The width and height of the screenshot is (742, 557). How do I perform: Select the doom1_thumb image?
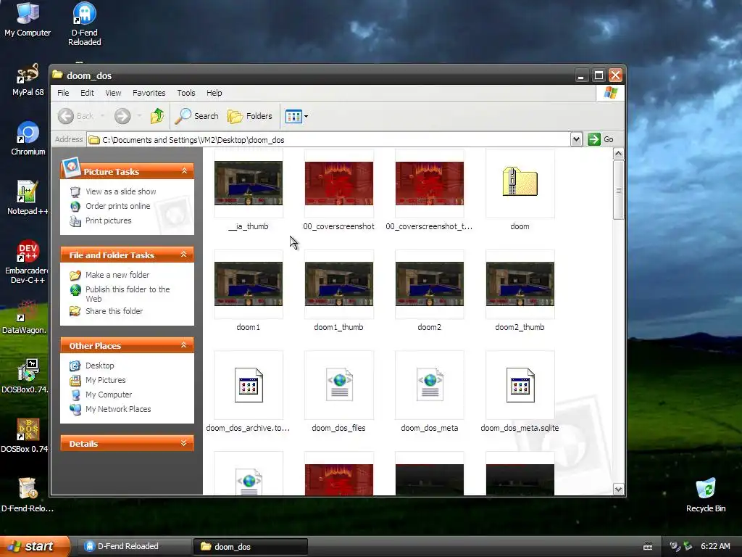339,284
